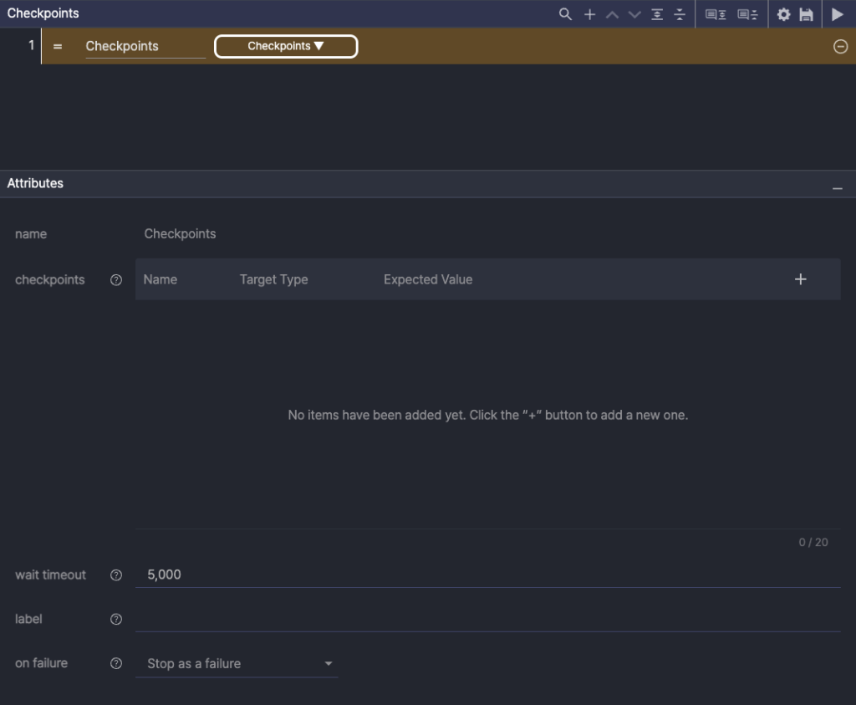The height and width of the screenshot is (705, 856).
Task: Collapse all comments icon
Action: coord(747,14)
